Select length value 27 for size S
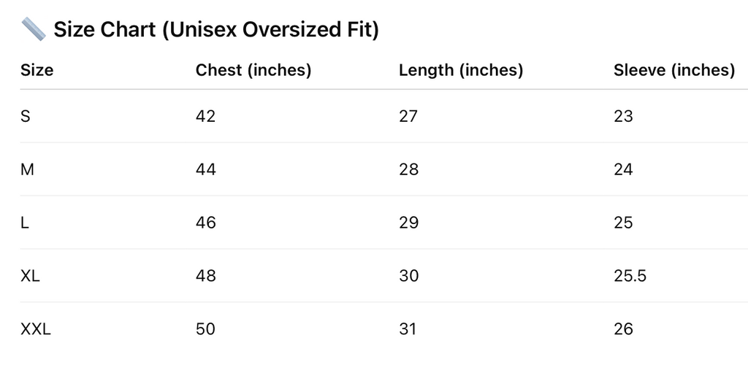This screenshot has height=370, width=748. [408, 116]
